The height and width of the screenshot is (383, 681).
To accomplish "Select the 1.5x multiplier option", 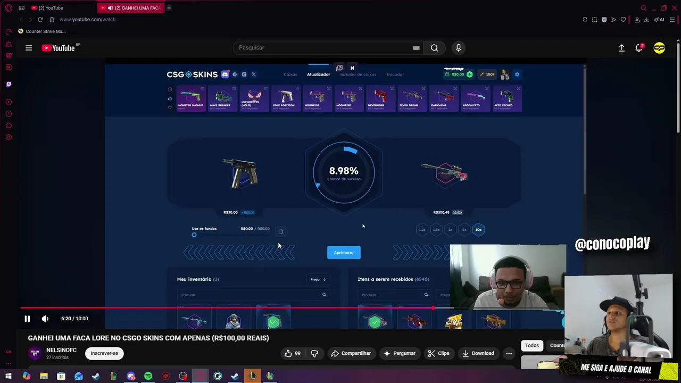I will pyautogui.click(x=436, y=230).
